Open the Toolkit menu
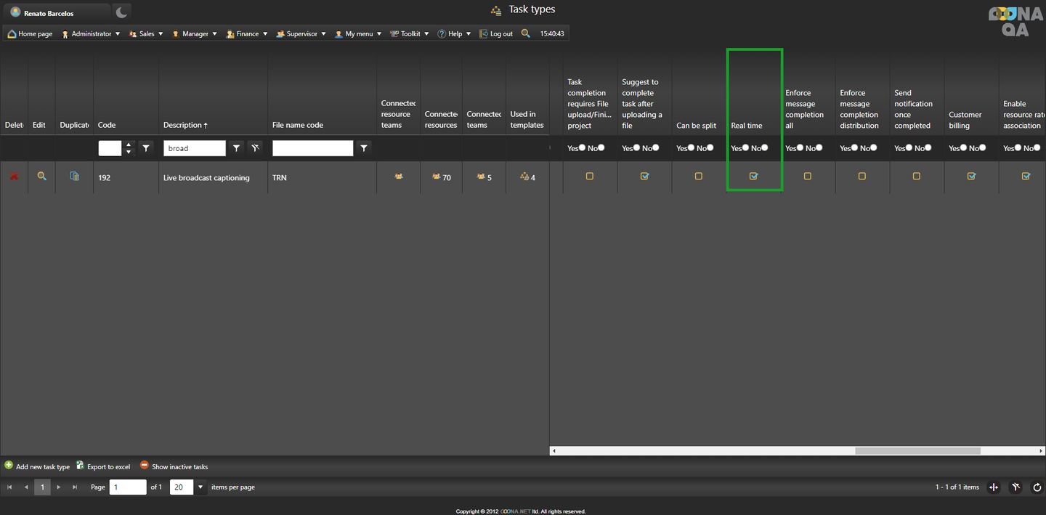The width and height of the screenshot is (1046, 515). tap(410, 34)
